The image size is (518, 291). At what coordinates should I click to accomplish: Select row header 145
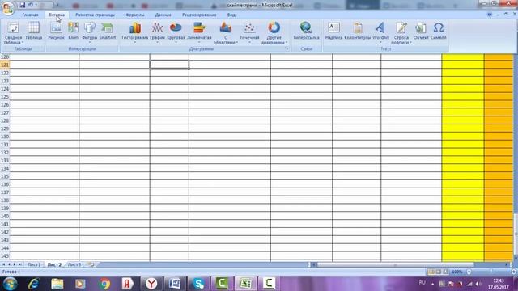(5, 256)
